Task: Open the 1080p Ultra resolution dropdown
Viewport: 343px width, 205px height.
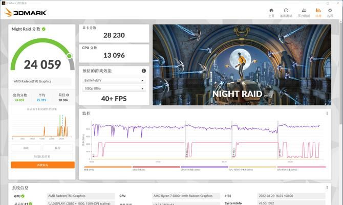Action: [x=114, y=88]
